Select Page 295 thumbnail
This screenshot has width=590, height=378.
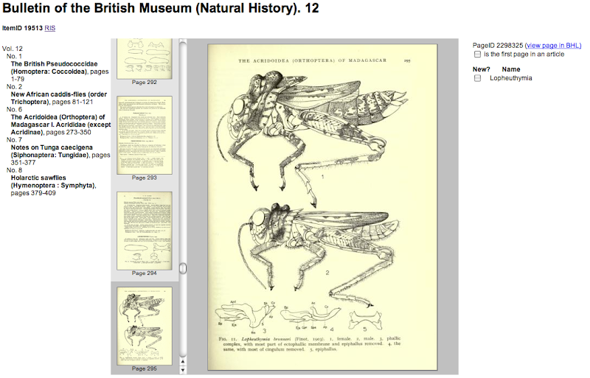tap(144, 326)
